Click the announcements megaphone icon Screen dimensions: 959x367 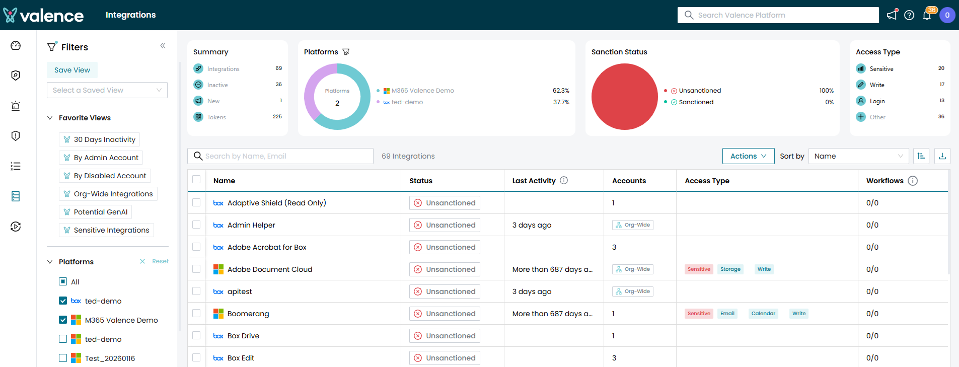(892, 15)
